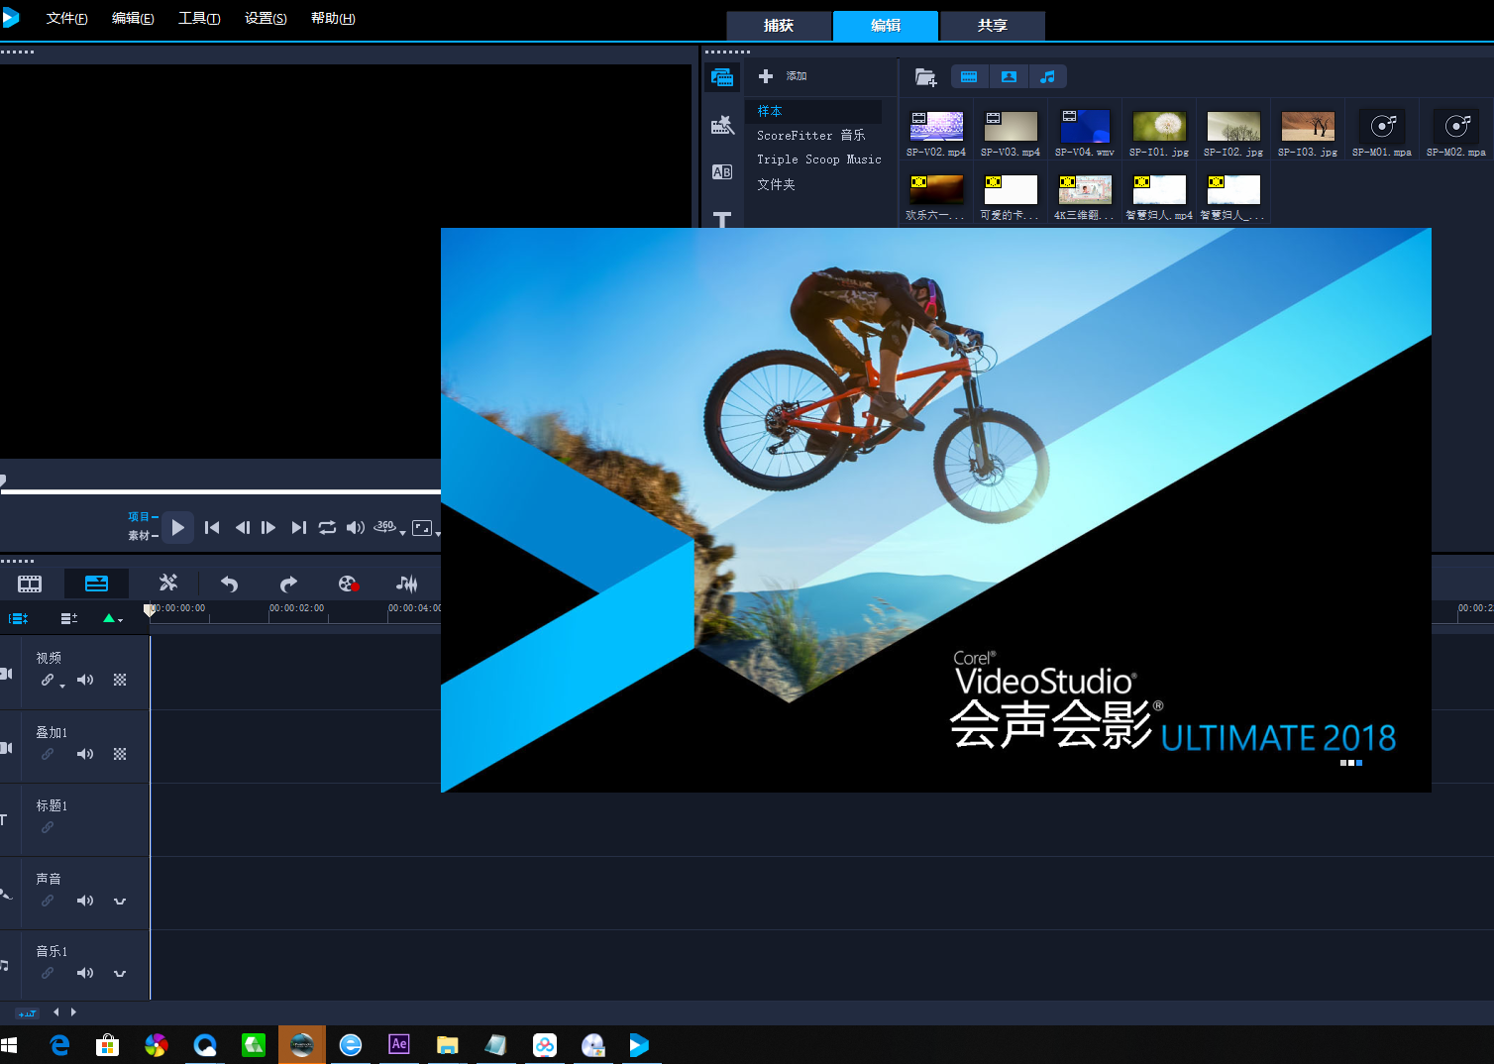
Task: Select the SP-V03.mp4 clip thumbnail
Action: click(1011, 127)
